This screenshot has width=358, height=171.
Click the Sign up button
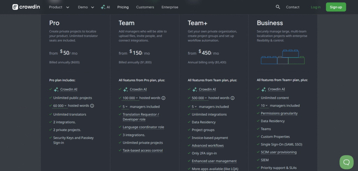click(336, 7)
